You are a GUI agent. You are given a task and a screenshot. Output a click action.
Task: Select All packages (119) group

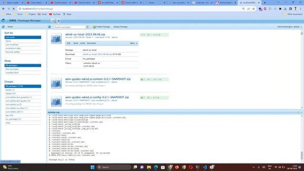click(x=23, y=86)
